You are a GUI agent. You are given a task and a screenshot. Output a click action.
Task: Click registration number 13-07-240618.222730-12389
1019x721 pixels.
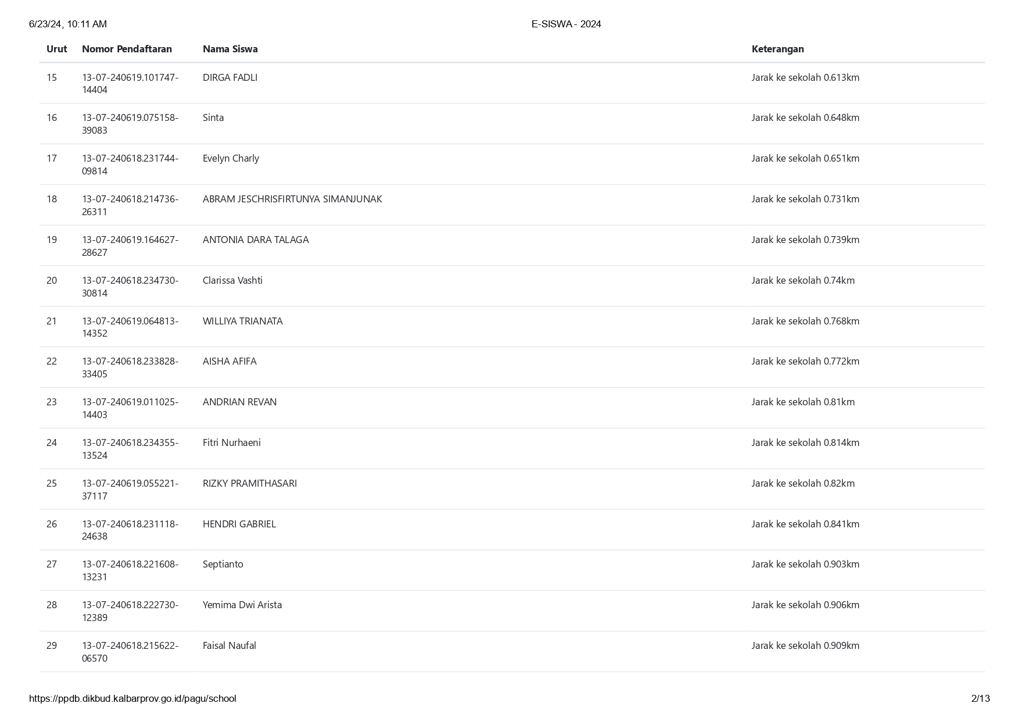click(x=130, y=611)
